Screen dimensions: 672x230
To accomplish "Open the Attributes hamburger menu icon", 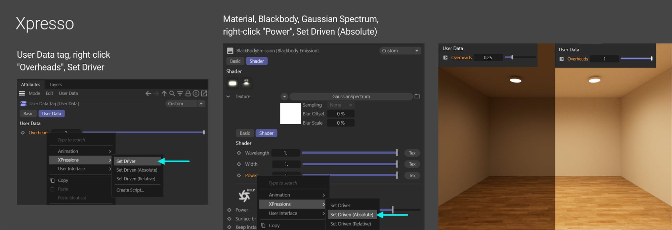I will tap(22, 93).
